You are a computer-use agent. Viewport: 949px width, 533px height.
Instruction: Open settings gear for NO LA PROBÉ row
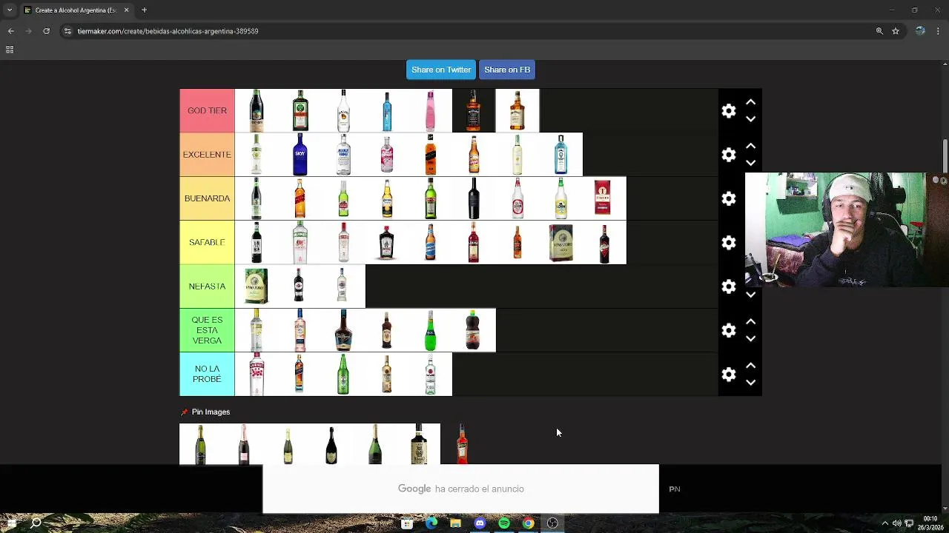pyautogui.click(x=729, y=375)
